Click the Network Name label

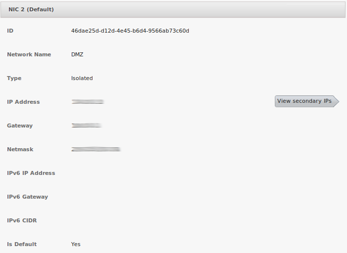tap(29, 54)
